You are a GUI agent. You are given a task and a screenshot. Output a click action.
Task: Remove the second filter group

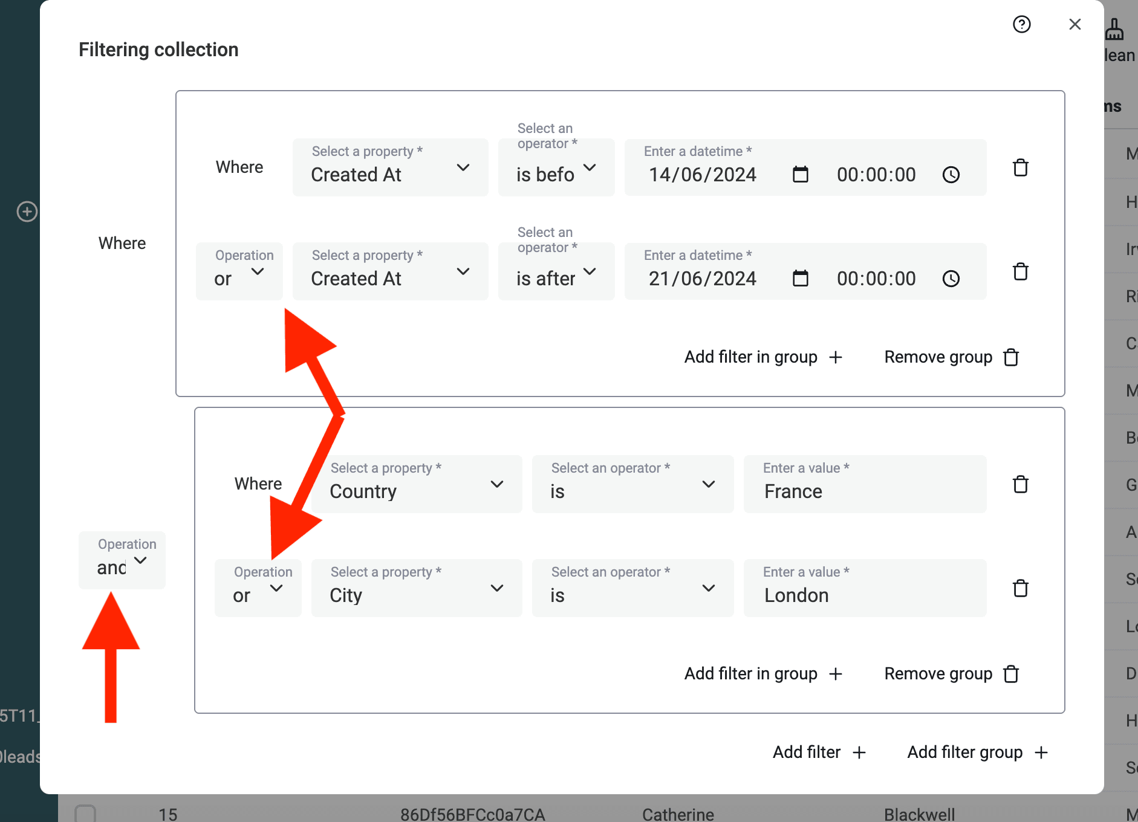[x=951, y=674]
